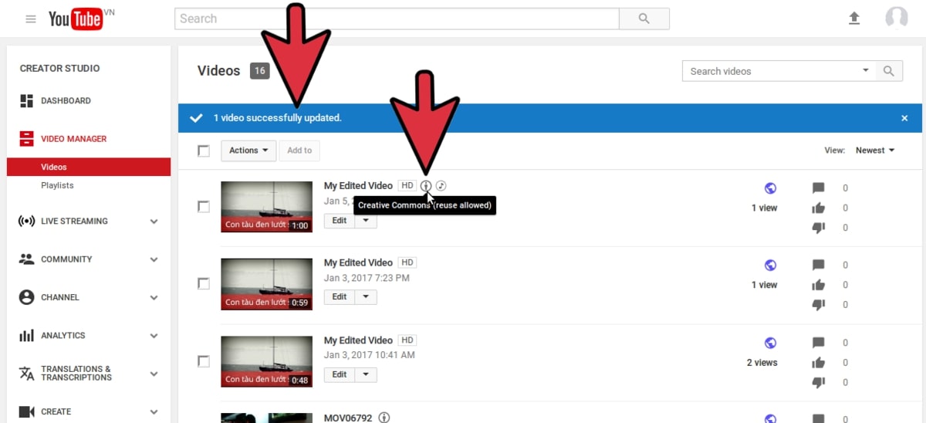Click the Translations & Transcriptions icon

(x=27, y=374)
